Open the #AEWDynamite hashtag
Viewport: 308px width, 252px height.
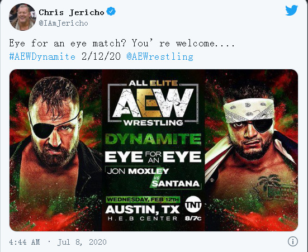(x=42, y=56)
